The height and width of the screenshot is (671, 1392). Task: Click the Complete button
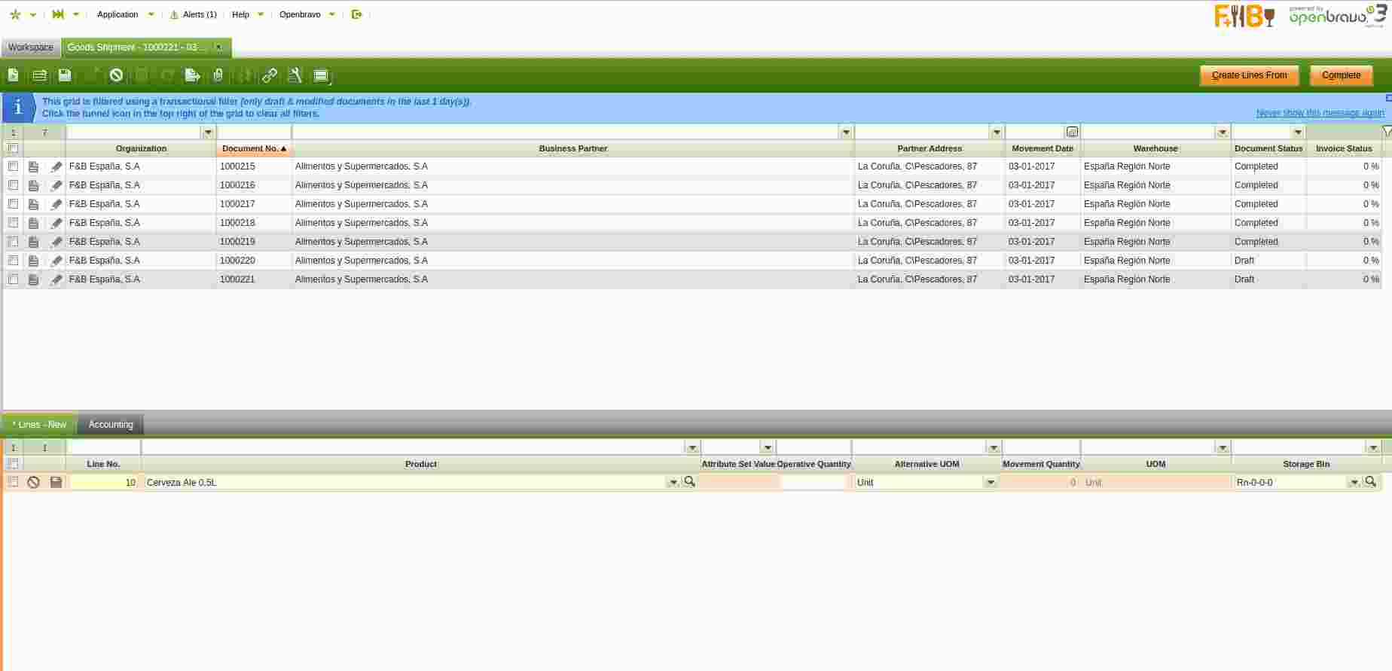point(1341,75)
